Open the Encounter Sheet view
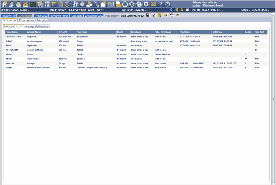 [59, 16]
